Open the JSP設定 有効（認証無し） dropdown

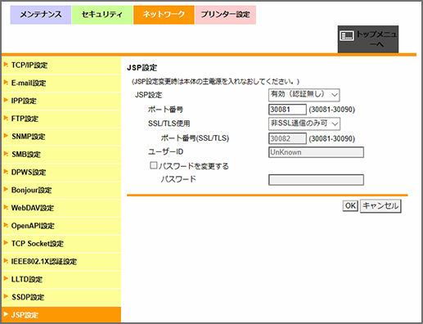[304, 95]
